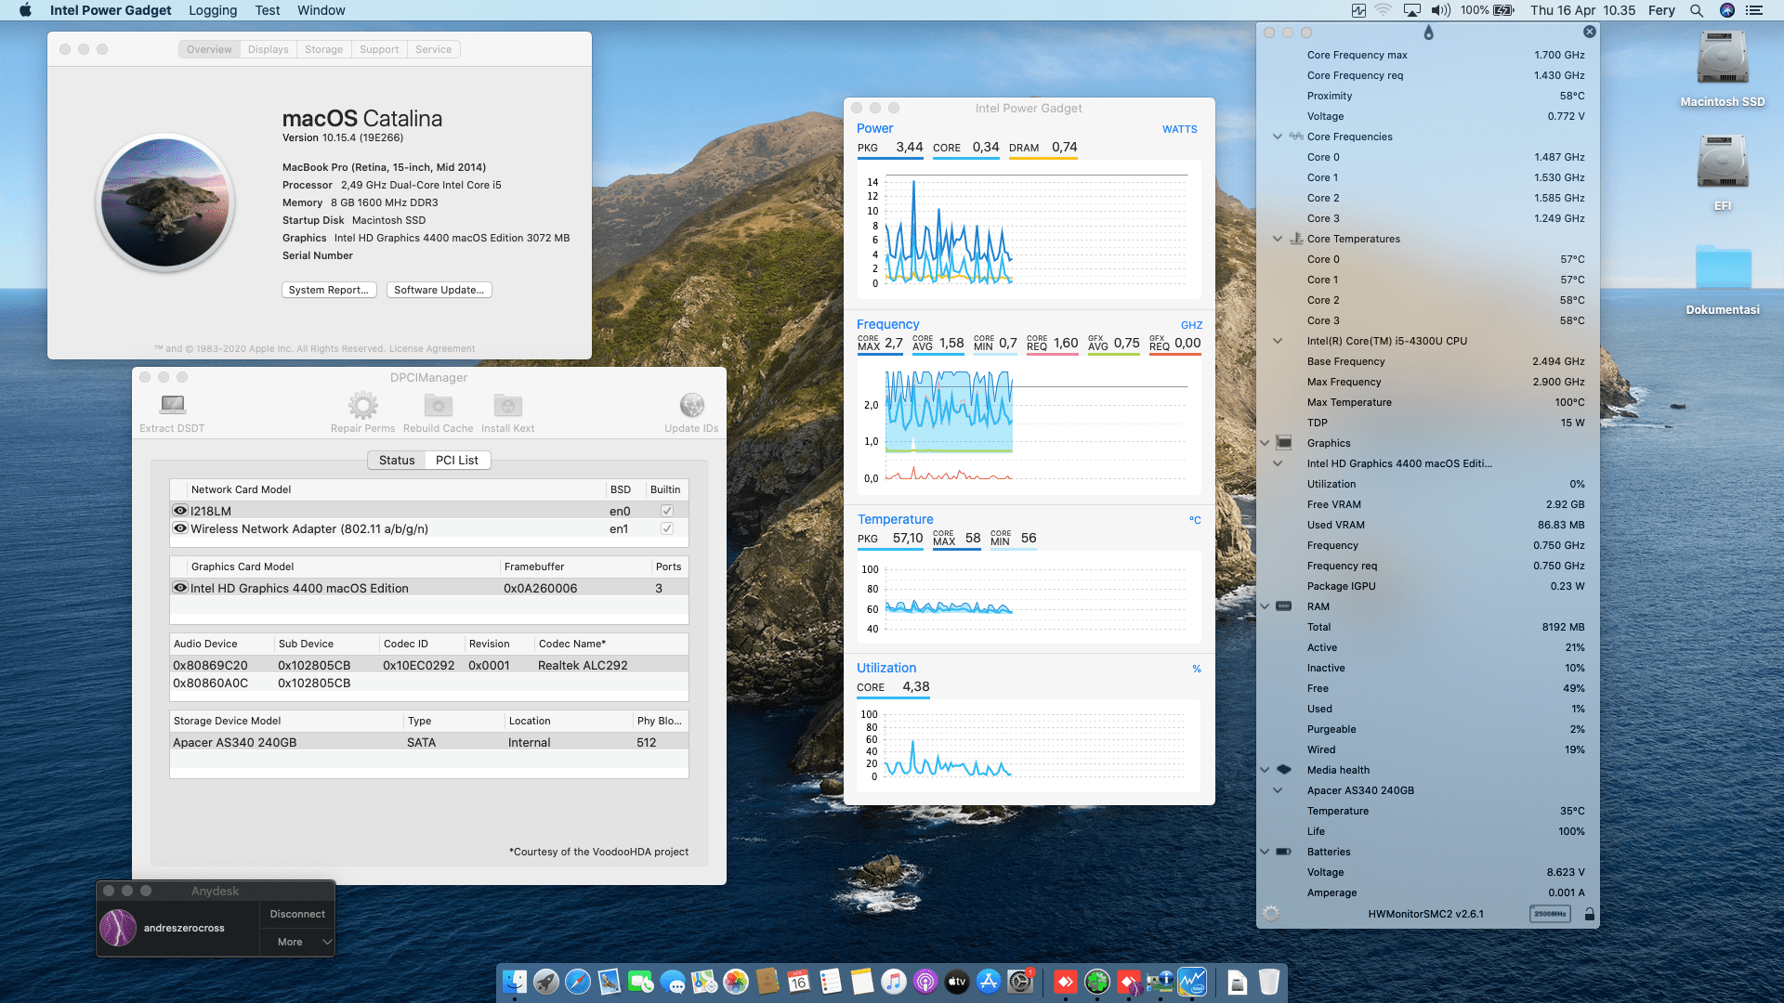Click Disconnect in Anydesk window
1784x1003 pixels.
297,914
